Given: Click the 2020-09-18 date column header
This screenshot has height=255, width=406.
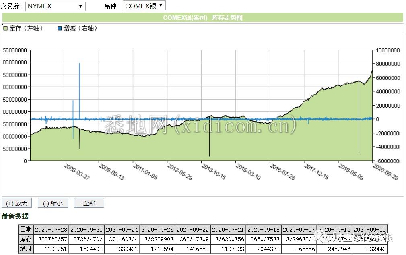Looking at the screenshot, I should point(264,230).
